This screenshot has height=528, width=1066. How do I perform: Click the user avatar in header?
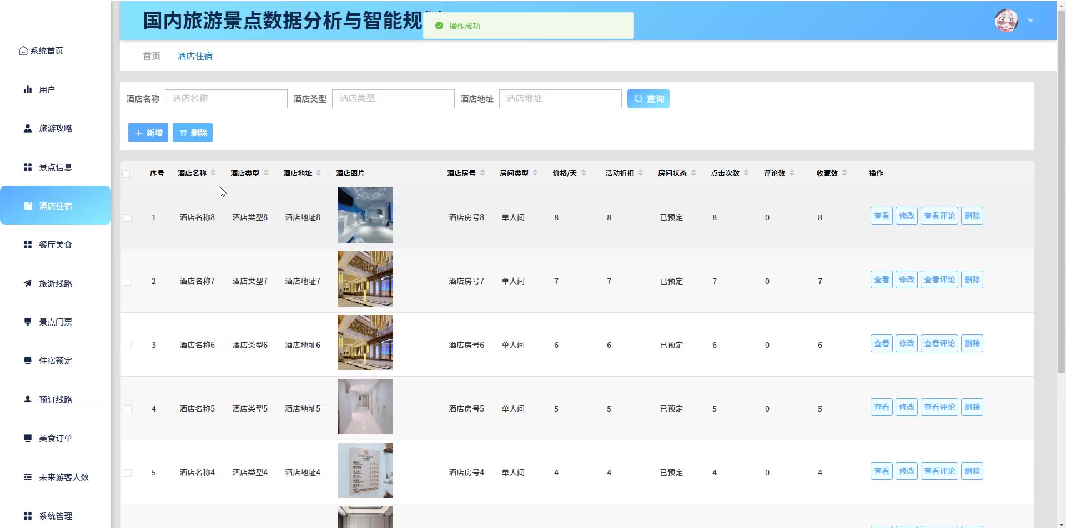(x=1006, y=21)
